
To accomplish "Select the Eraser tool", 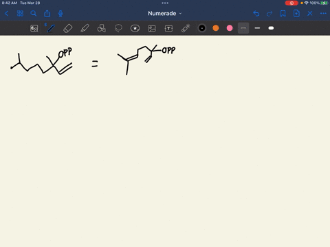I will 67,28.
